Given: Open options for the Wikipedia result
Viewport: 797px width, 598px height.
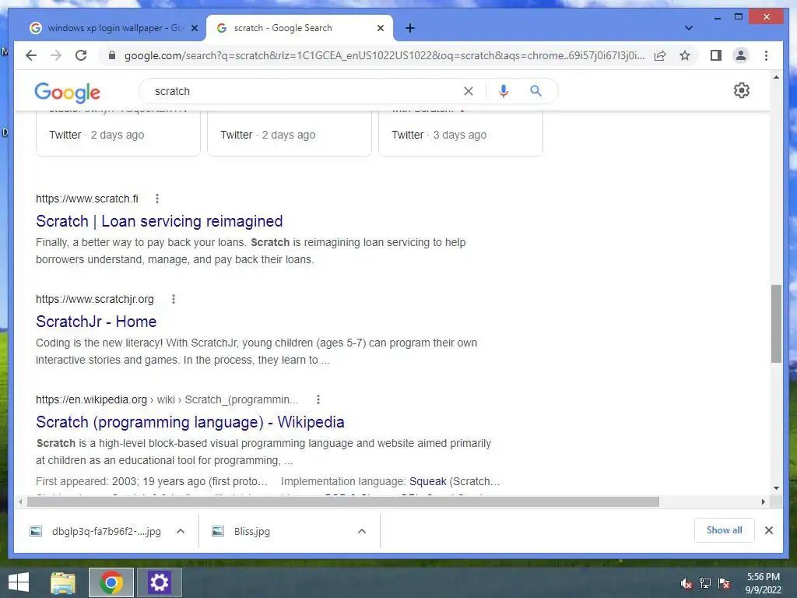Looking at the screenshot, I should click(x=318, y=399).
